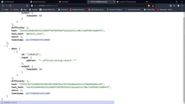185x104 pixels.
Task: Open the Gmail bookmark
Action: tap(5, 10)
